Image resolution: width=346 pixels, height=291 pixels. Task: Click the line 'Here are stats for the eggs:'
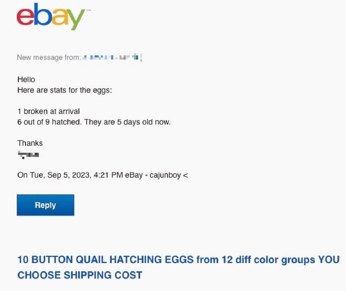click(64, 90)
